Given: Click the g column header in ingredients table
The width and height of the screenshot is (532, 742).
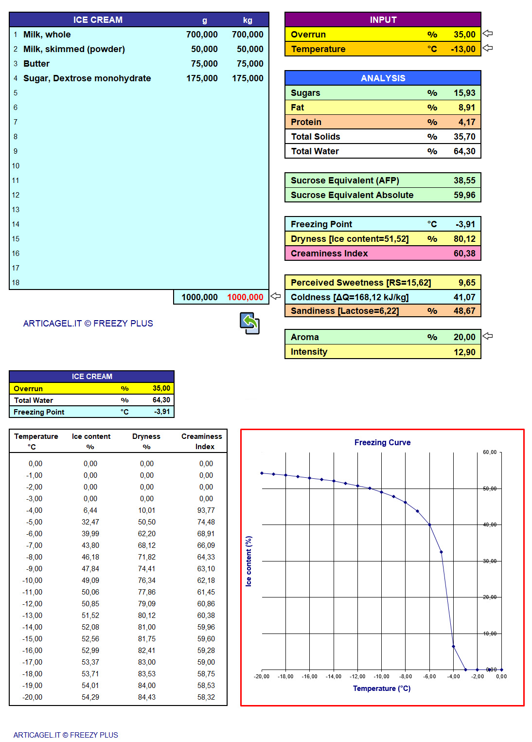Looking at the screenshot, I should coord(205,20).
